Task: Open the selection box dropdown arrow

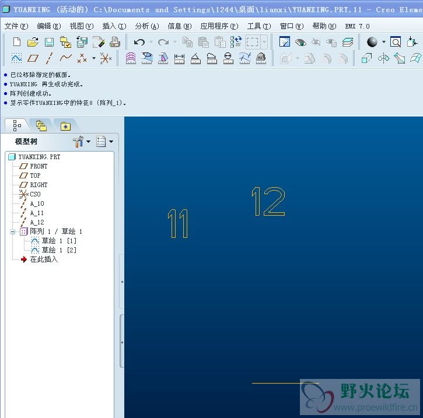Action: point(264,42)
